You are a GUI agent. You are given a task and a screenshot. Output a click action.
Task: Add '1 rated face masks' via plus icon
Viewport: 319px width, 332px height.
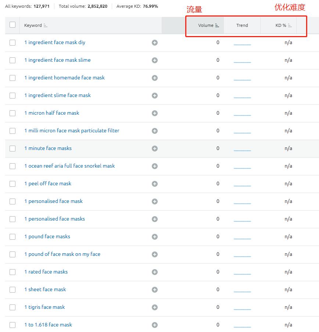click(x=155, y=272)
